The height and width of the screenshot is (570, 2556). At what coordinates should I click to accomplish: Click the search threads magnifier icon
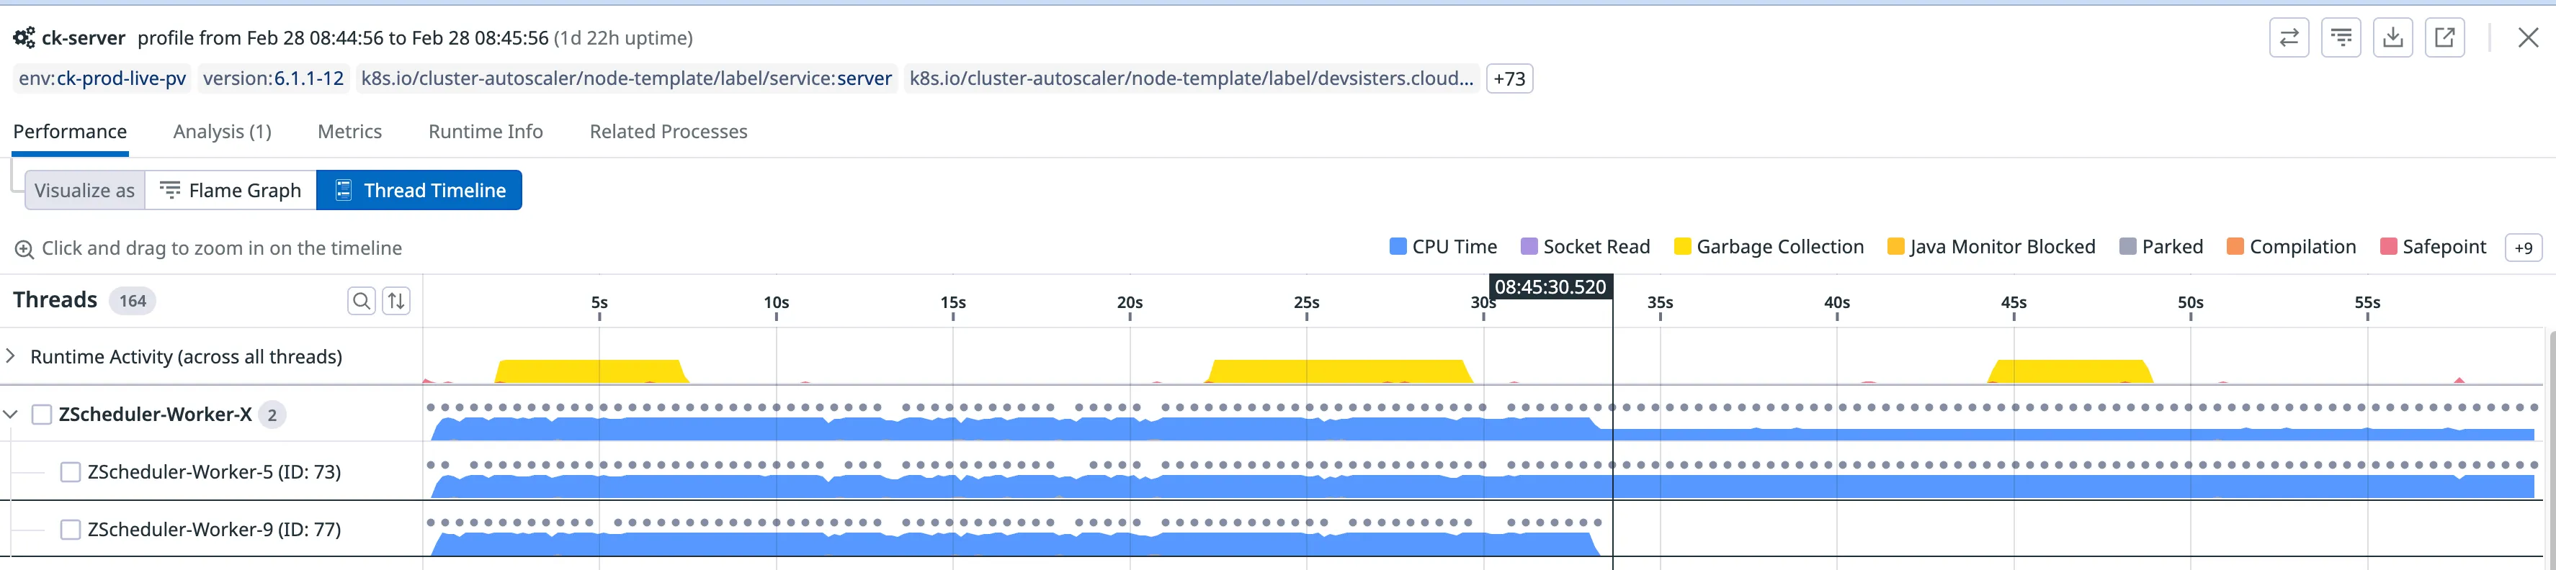click(362, 300)
